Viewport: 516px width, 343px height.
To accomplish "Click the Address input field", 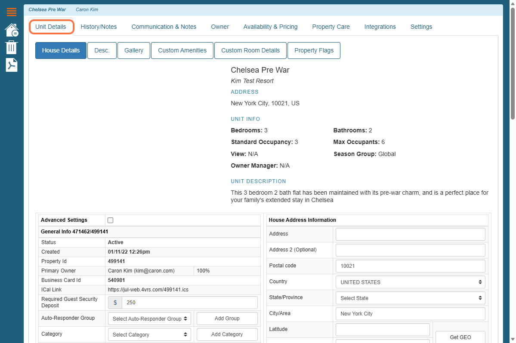I will coord(411,234).
